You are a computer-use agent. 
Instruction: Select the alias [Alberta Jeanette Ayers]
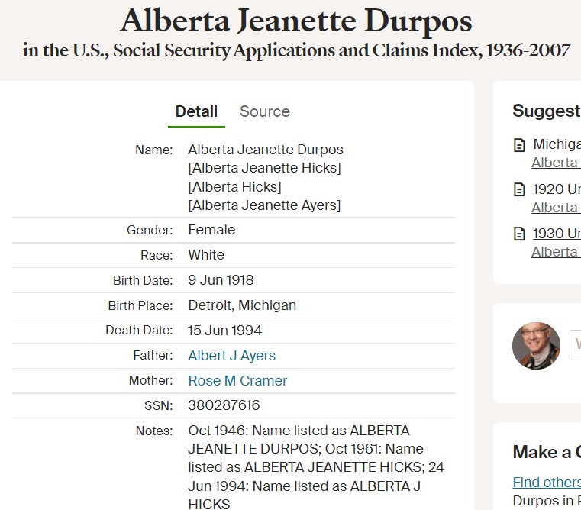point(264,205)
